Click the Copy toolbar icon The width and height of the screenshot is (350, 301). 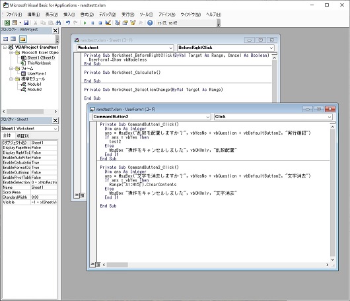(43, 22)
